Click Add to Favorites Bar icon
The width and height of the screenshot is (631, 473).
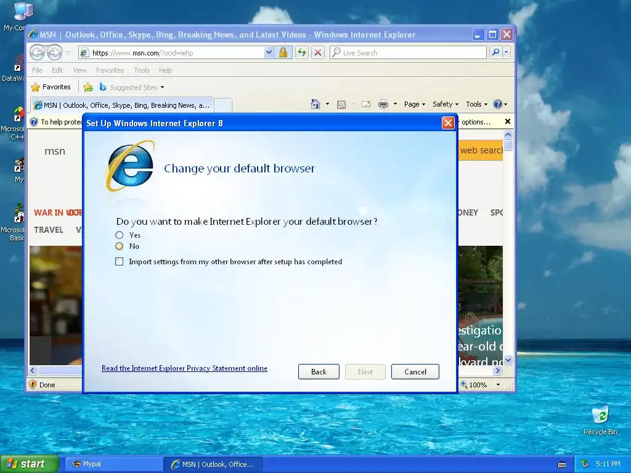(x=88, y=87)
